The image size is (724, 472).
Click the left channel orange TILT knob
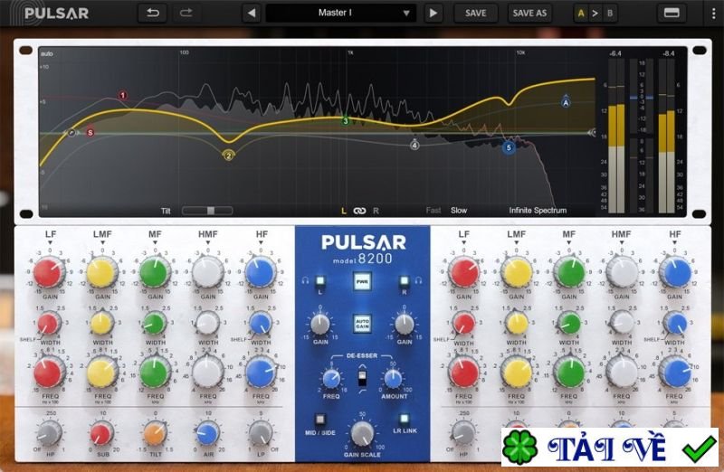(x=155, y=434)
